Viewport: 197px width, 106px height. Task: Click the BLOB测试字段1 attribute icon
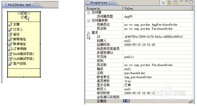[x=10, y=54]
